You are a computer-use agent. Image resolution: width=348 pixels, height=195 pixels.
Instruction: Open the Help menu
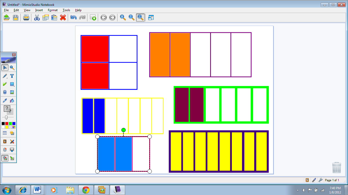point(78,10)
